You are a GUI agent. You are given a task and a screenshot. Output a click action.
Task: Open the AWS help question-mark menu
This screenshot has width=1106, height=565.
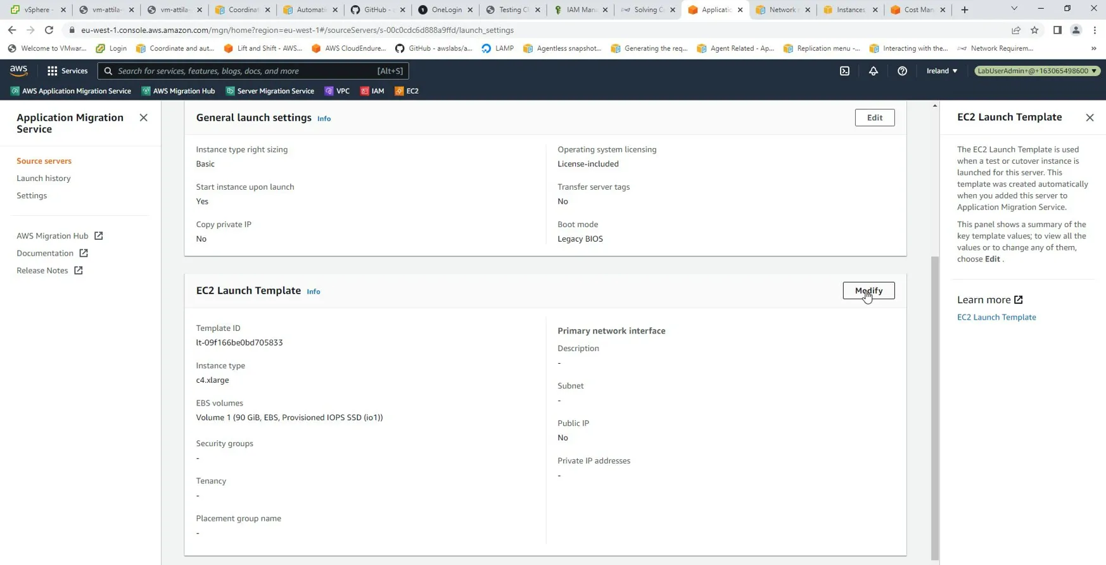pyautogui.click(x=902, y=71)
